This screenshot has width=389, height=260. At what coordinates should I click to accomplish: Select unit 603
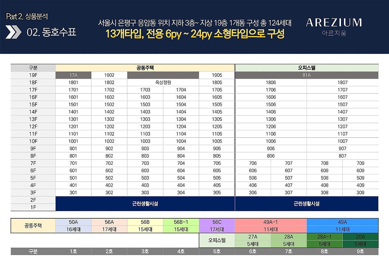pyautogui.click(x=145, y=171)
